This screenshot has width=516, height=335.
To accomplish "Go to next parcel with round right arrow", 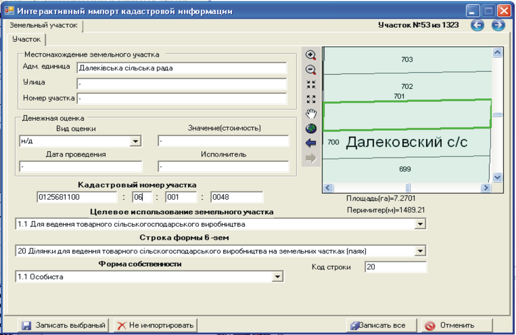I will point(498,25).
